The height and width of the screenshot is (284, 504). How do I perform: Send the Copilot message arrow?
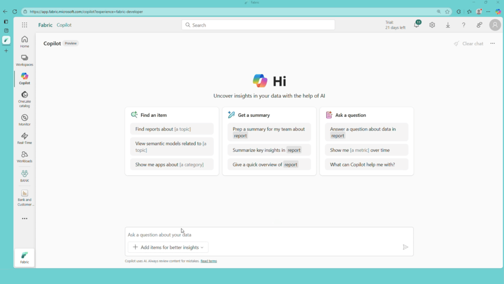(x=406, y=247)
